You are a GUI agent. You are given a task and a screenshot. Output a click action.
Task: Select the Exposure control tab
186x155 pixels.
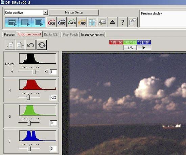pyautogui.click(x=29, y=34)
